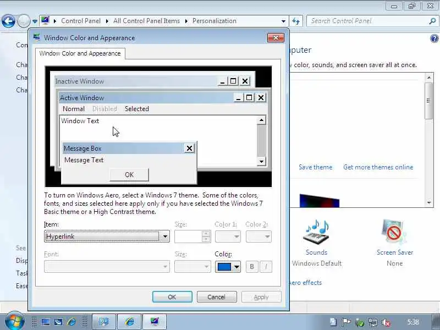Click blue font Color swatch
Screen dimensions: 440x330
point(224,267)
